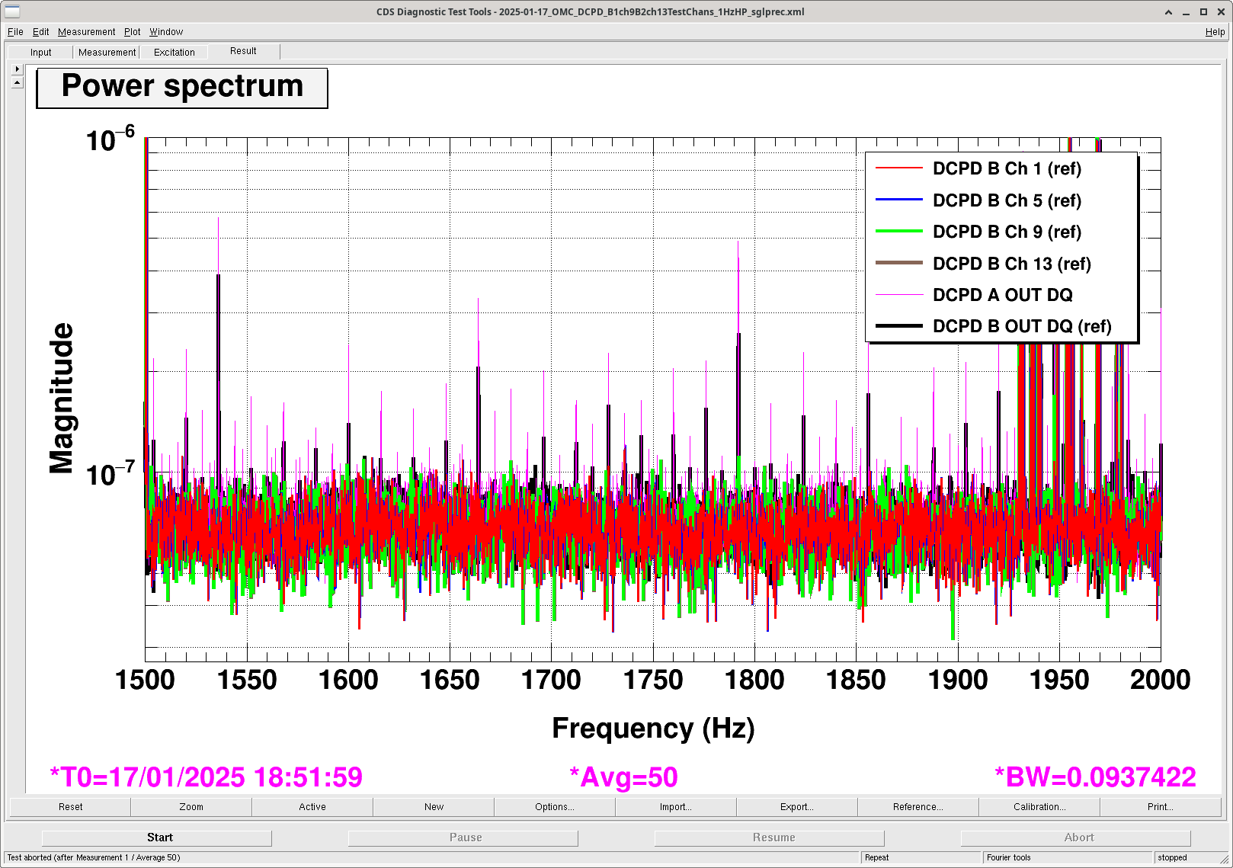Image resolution: width=1233 pixels, height=868 pixels.
Task: Click the Start measurement button
Action: tap(157, 838)
